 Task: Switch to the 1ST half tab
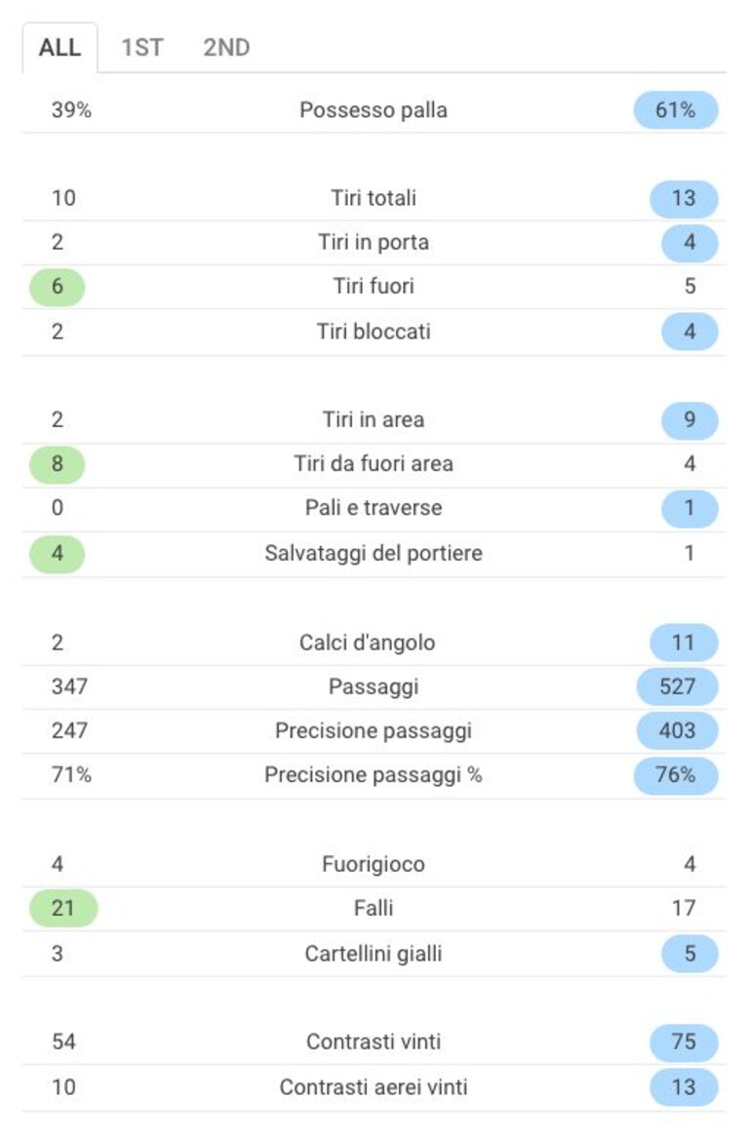142,48
